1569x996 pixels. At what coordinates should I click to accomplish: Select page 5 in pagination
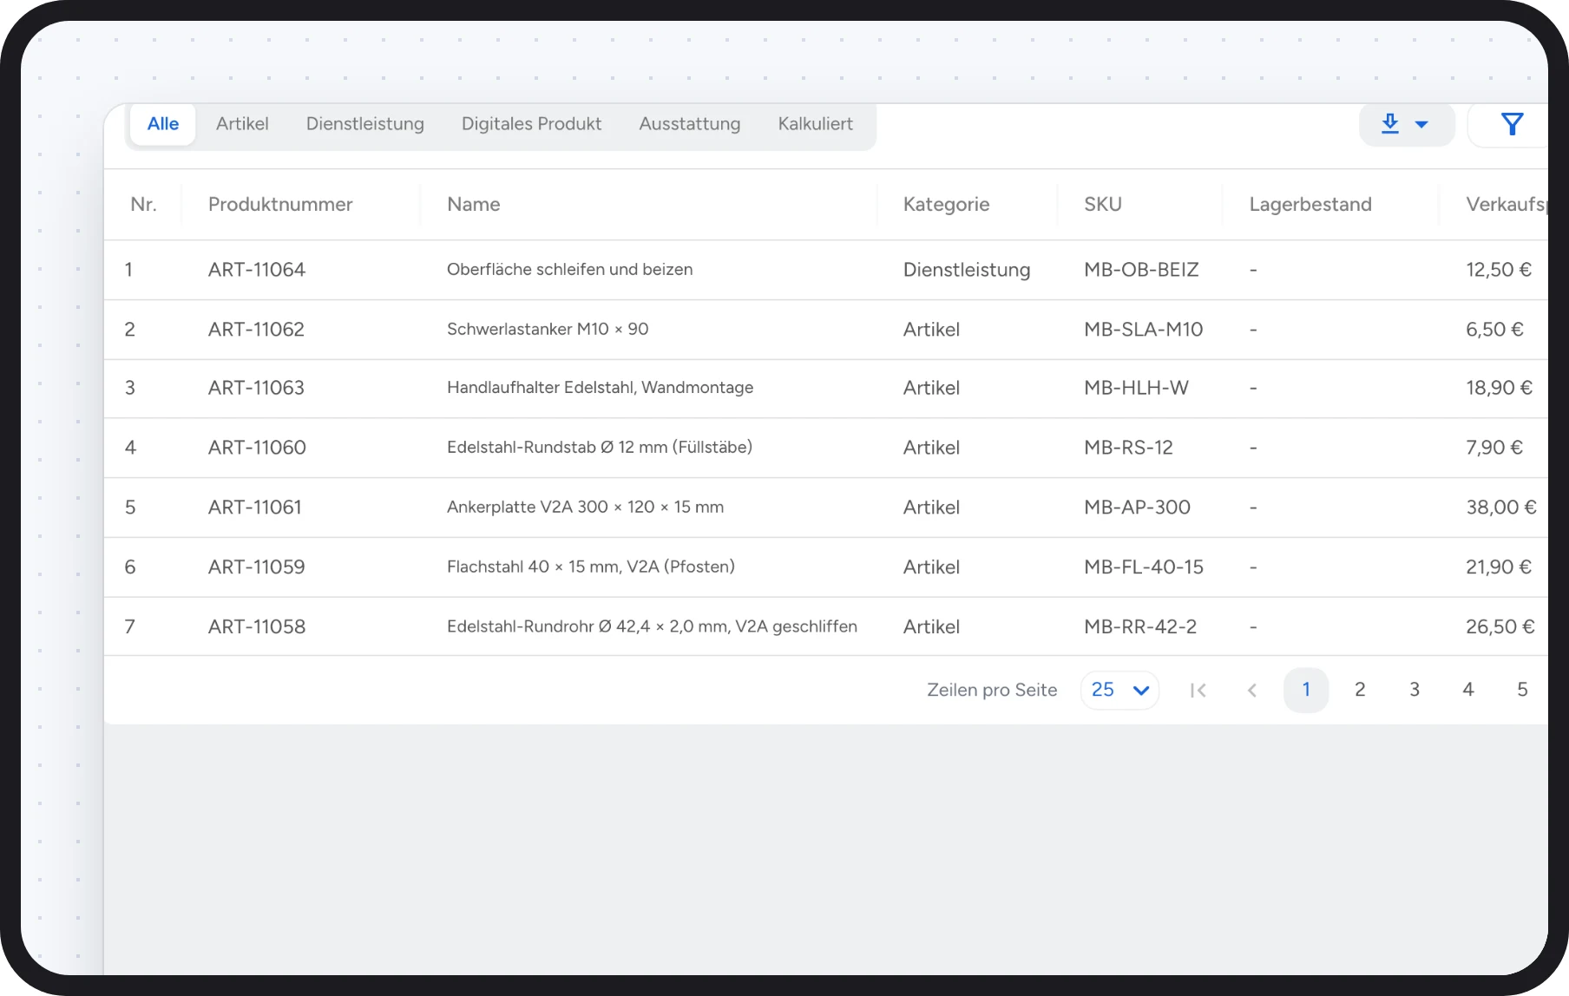[x=1522, y=690]
